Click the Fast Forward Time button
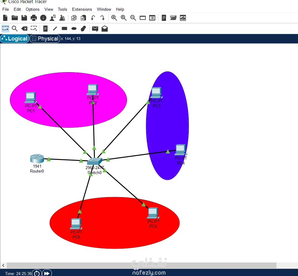 point(47,273)
